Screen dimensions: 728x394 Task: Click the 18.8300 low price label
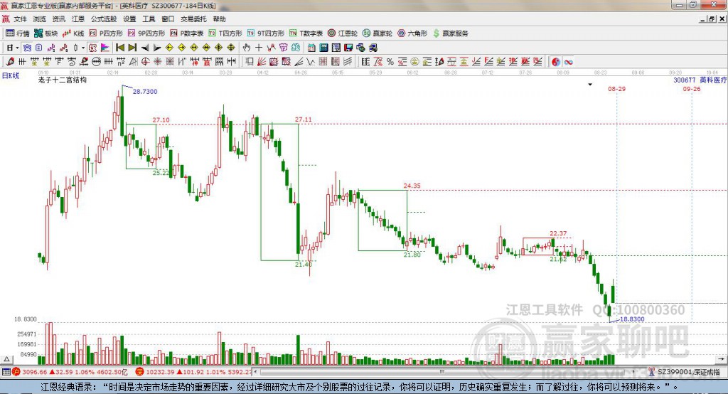coord(632,319)
